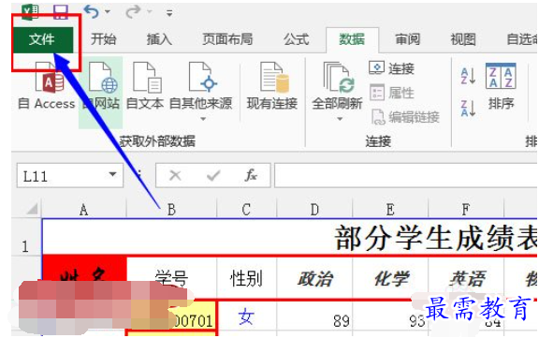
Task: Open the Customize Quick Access Toolbar dropdown
Action: click(x=169, y=13)
